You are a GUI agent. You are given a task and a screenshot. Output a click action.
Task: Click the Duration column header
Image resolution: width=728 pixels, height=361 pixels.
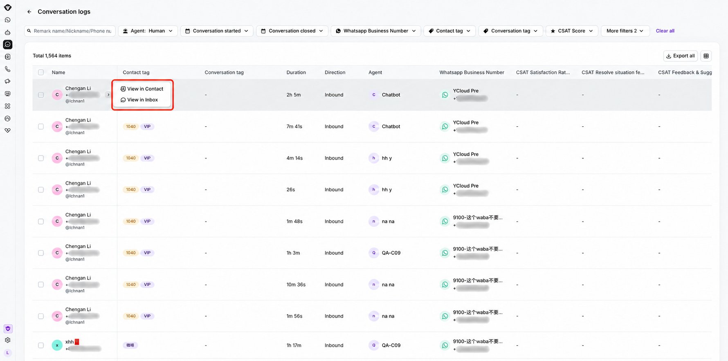pos(296,72)
